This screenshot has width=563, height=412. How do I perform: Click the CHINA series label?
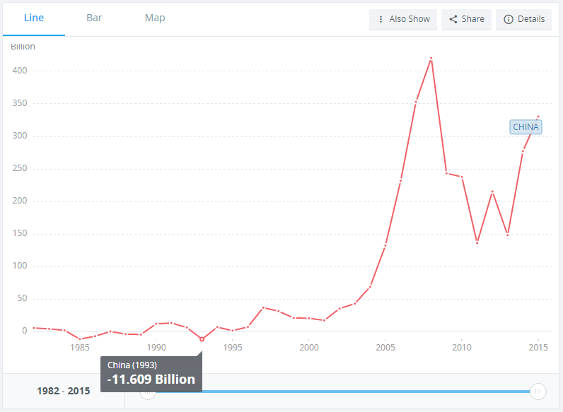point(526,127)
